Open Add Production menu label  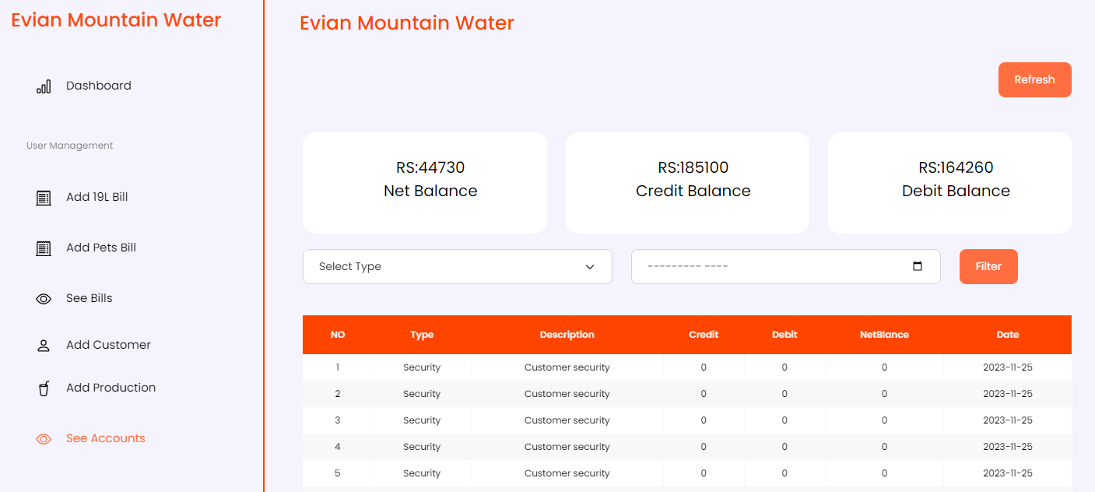pos(111,388)
